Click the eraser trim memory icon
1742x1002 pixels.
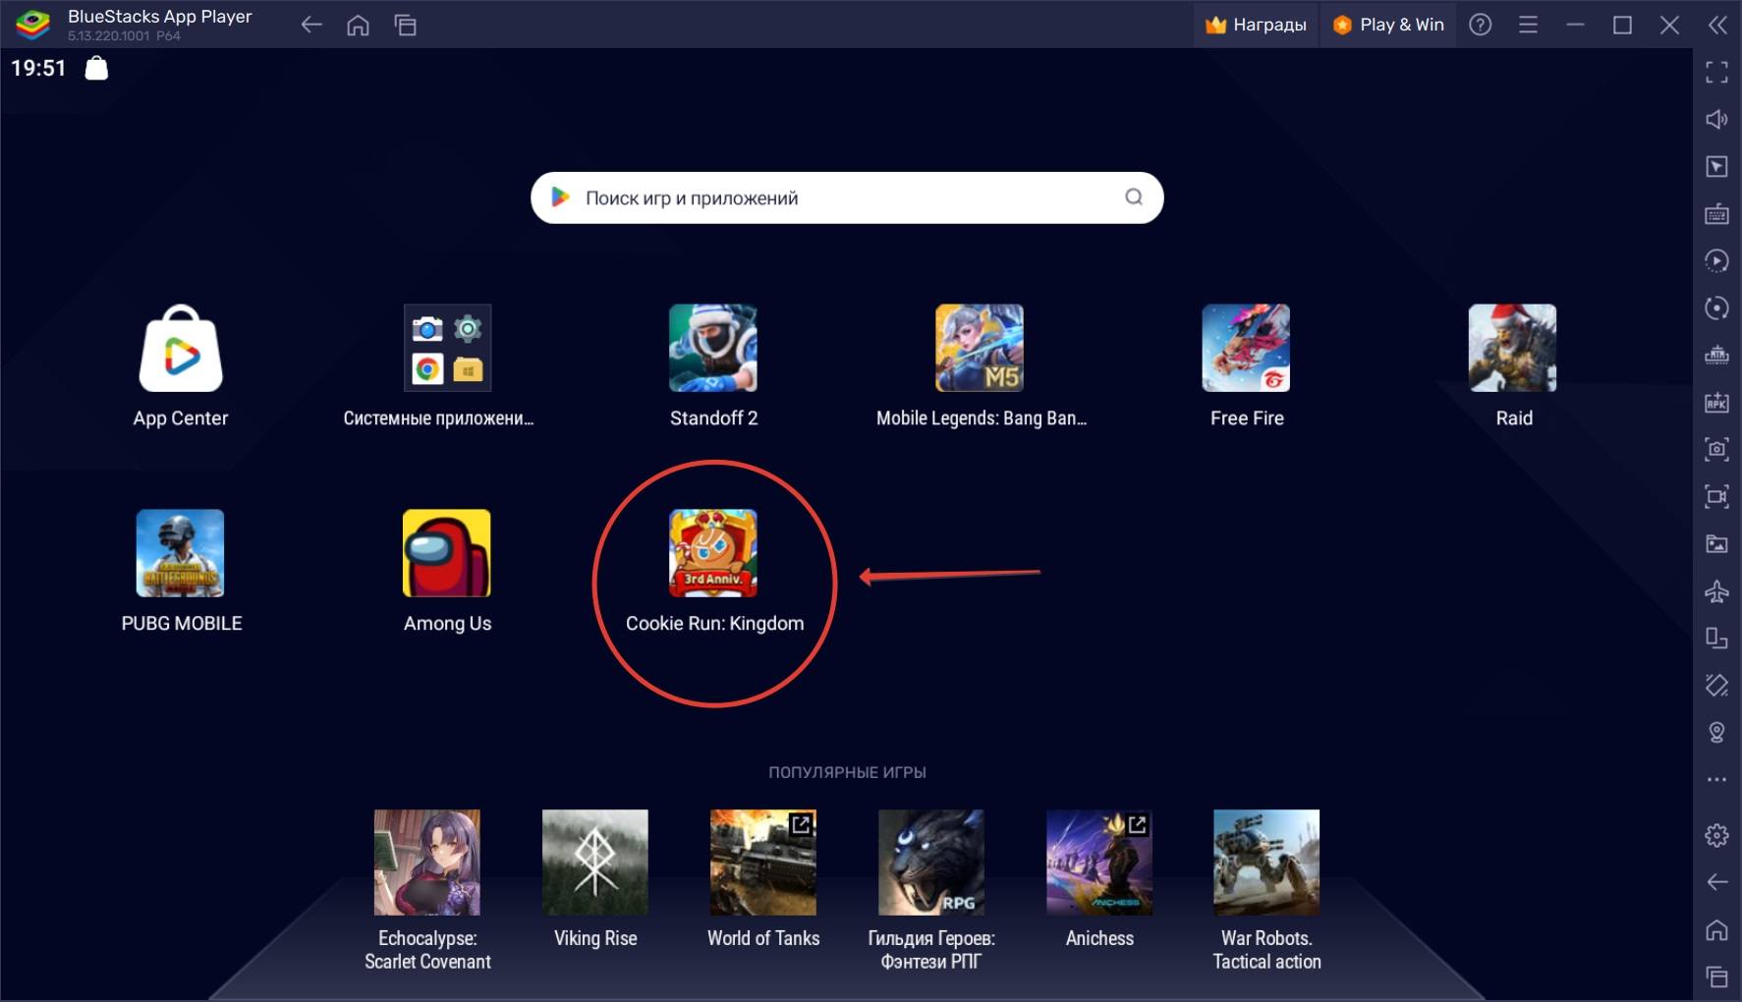[1716, 685]
